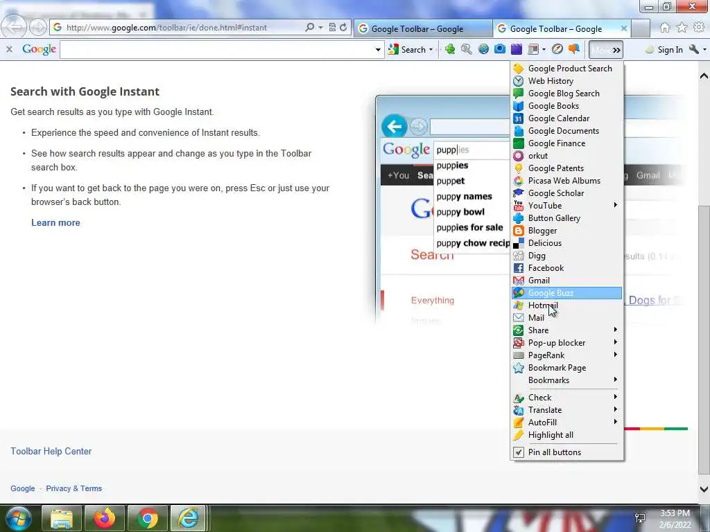Screen dimensions: 710x532
Task: Click the scrollbar down arrow
Action: [x=704, y=489]
